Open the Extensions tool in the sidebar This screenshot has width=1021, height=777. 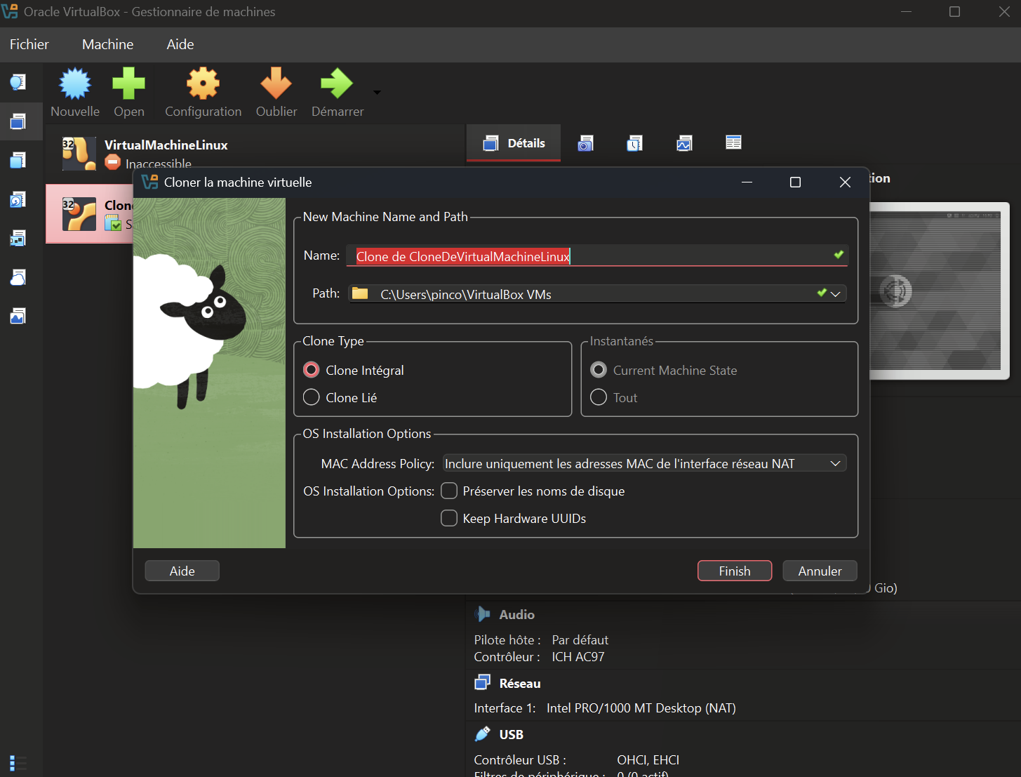(18, 161)
